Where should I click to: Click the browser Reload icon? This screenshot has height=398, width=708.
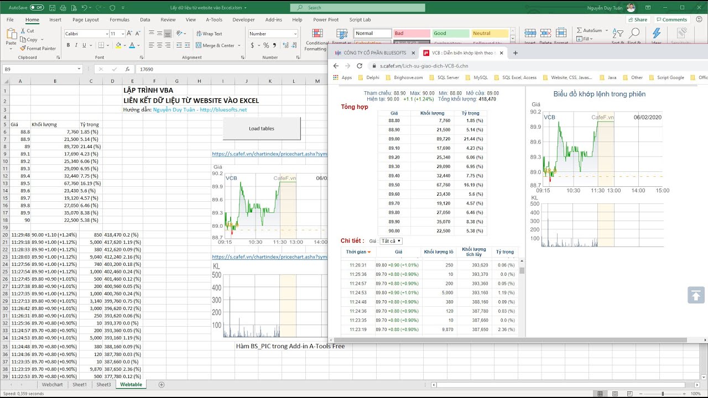pyautogui.click(x=360, y=66)
